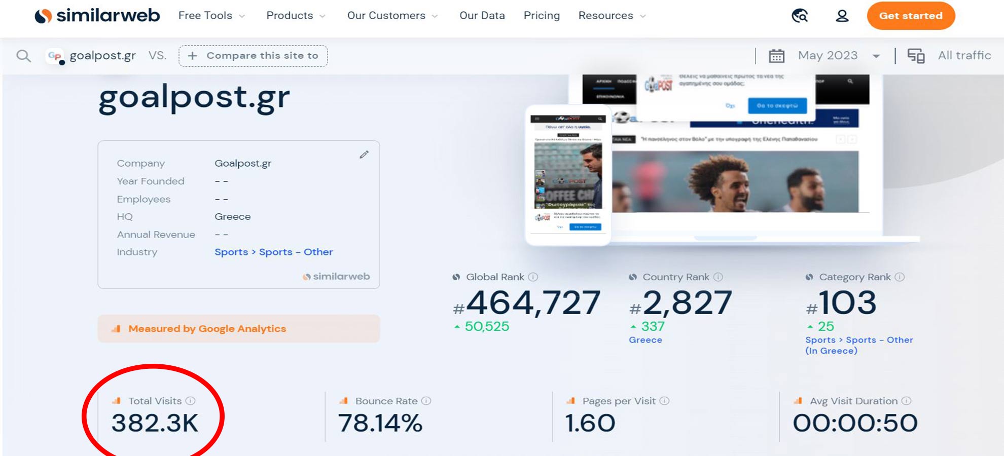The height and width of the screenshot is (456, 1004).
Task: Show Total Visits info tooltip icon
Action: pos(191,401)
